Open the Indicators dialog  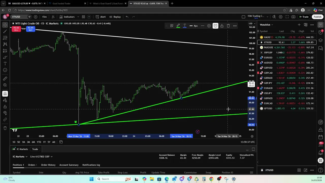tap(67, 17)
